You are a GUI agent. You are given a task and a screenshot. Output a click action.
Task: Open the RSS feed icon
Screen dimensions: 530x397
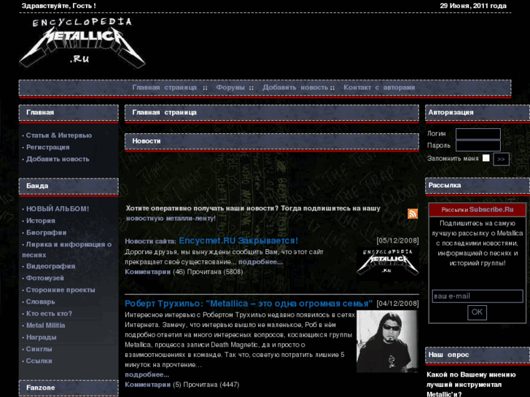413,213
